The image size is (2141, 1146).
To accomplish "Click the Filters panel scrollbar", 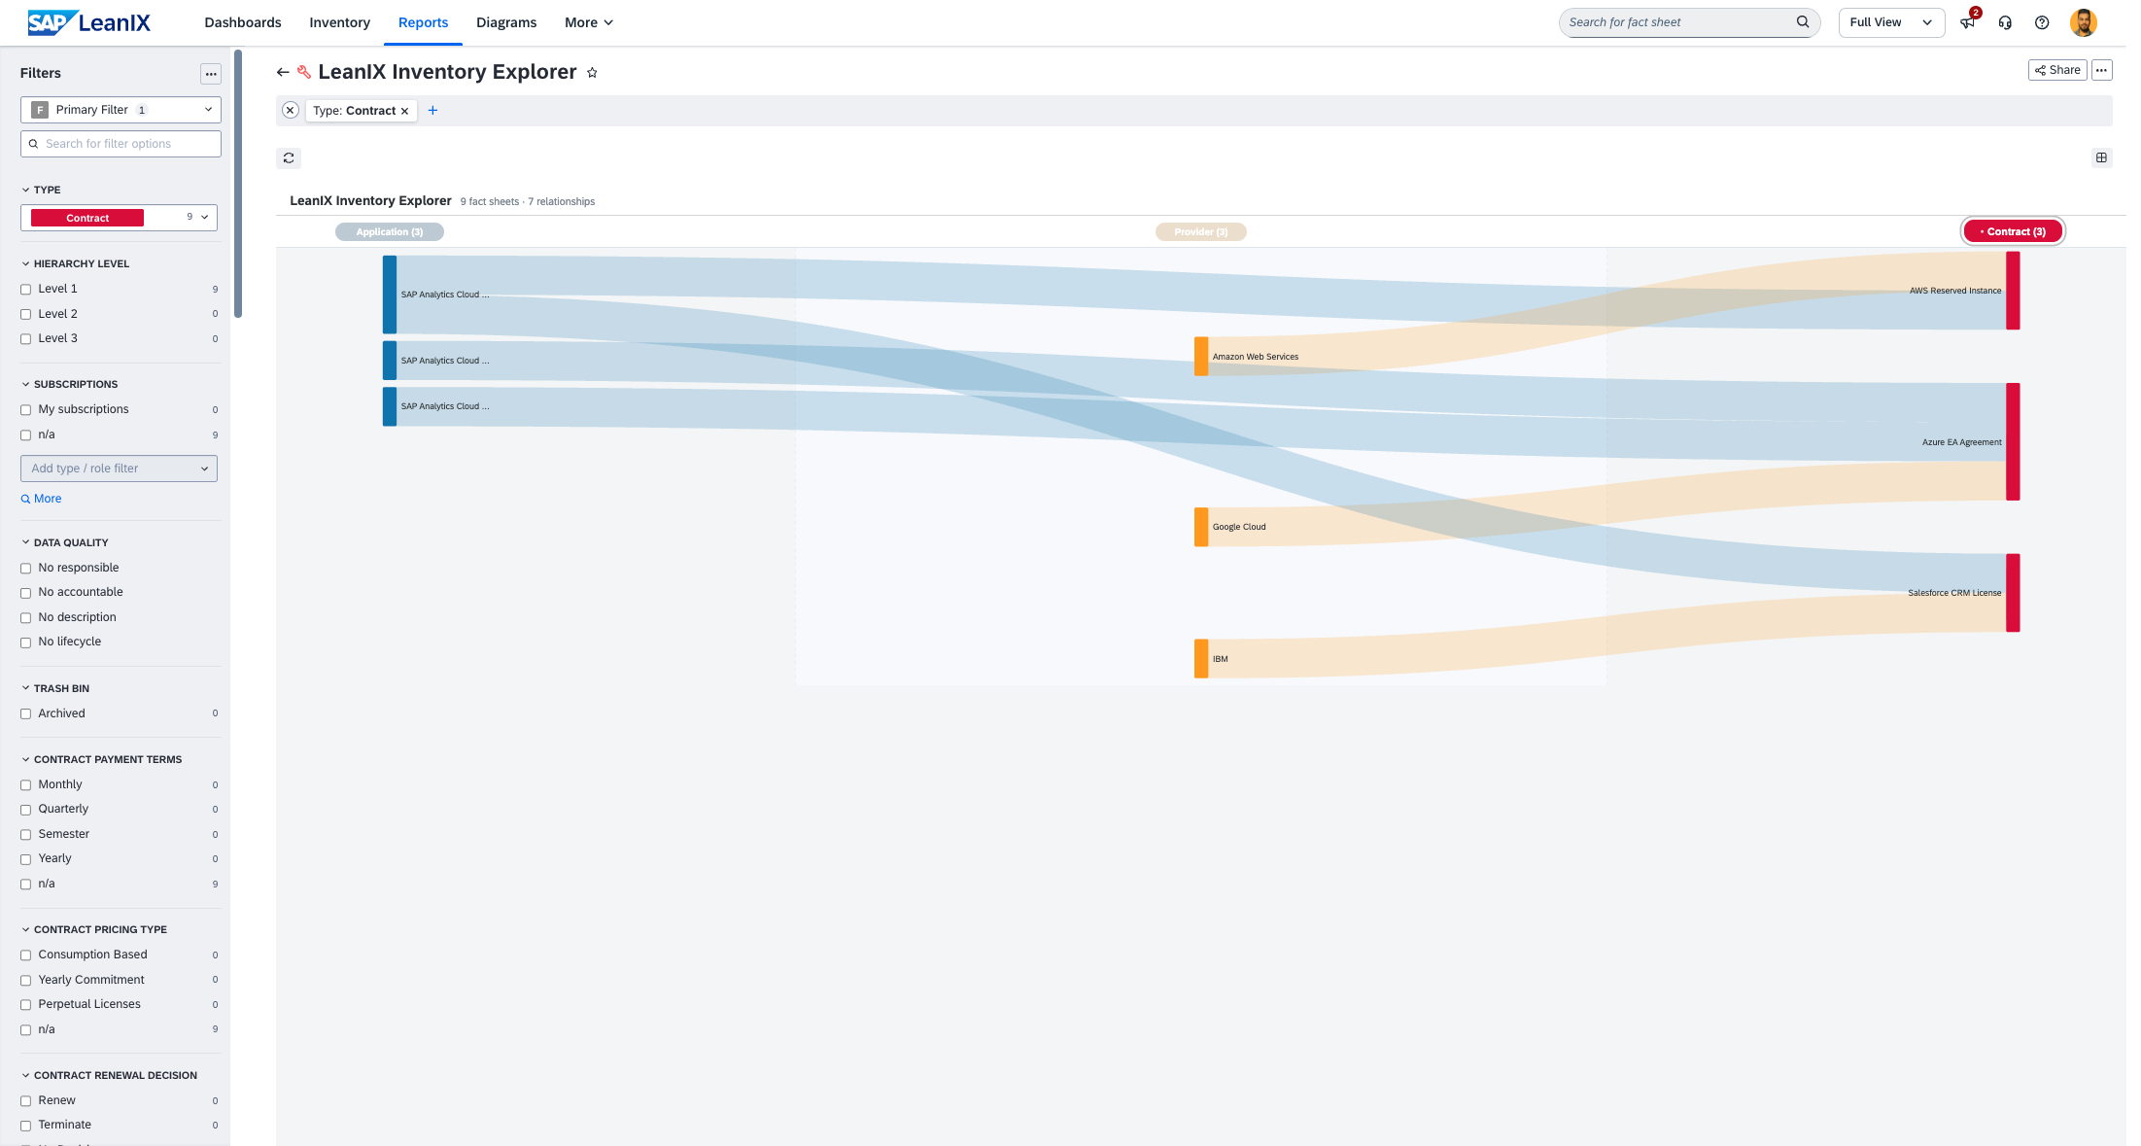I will pyautogui.click(x=238, y=183).
